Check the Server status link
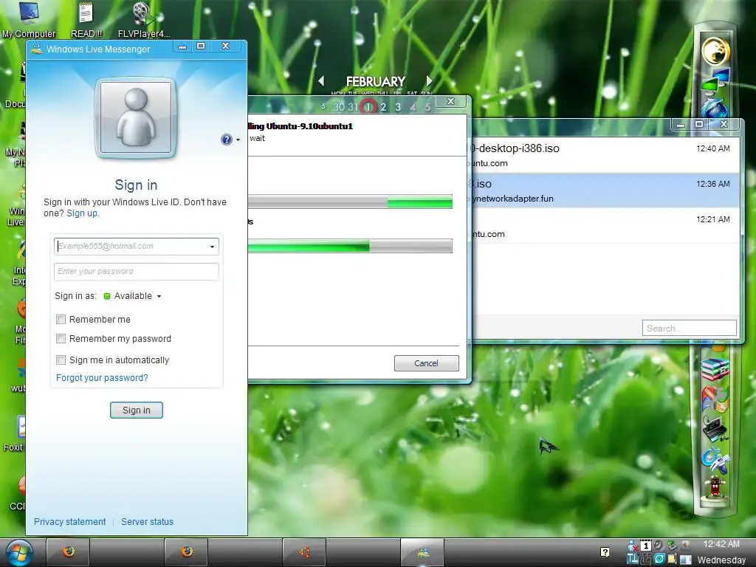This screenshot has height=567, width=756. pos(147,522)
